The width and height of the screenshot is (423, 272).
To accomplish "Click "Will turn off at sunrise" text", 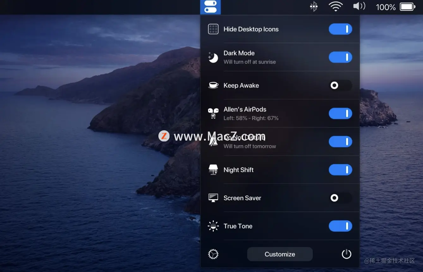I will tap(250, 62).
